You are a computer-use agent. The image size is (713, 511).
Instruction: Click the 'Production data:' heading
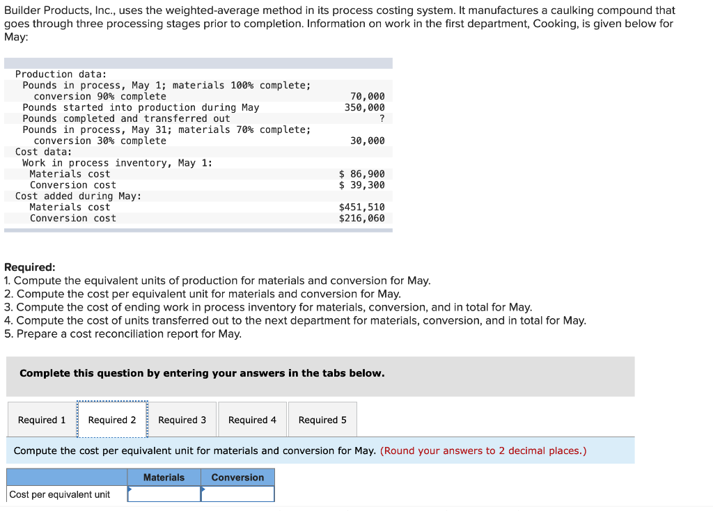61,74
